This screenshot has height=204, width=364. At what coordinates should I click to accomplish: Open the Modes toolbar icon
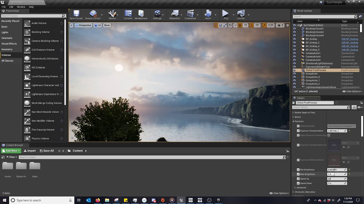[x=112, y=15]
